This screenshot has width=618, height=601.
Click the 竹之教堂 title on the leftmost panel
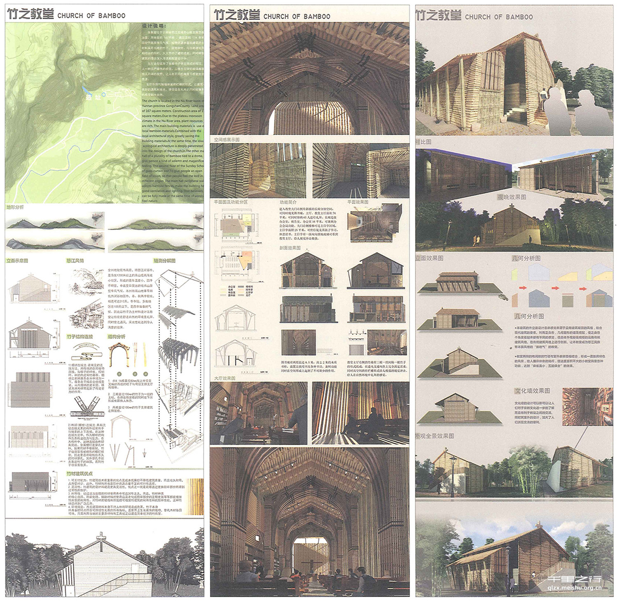point(30,15)
